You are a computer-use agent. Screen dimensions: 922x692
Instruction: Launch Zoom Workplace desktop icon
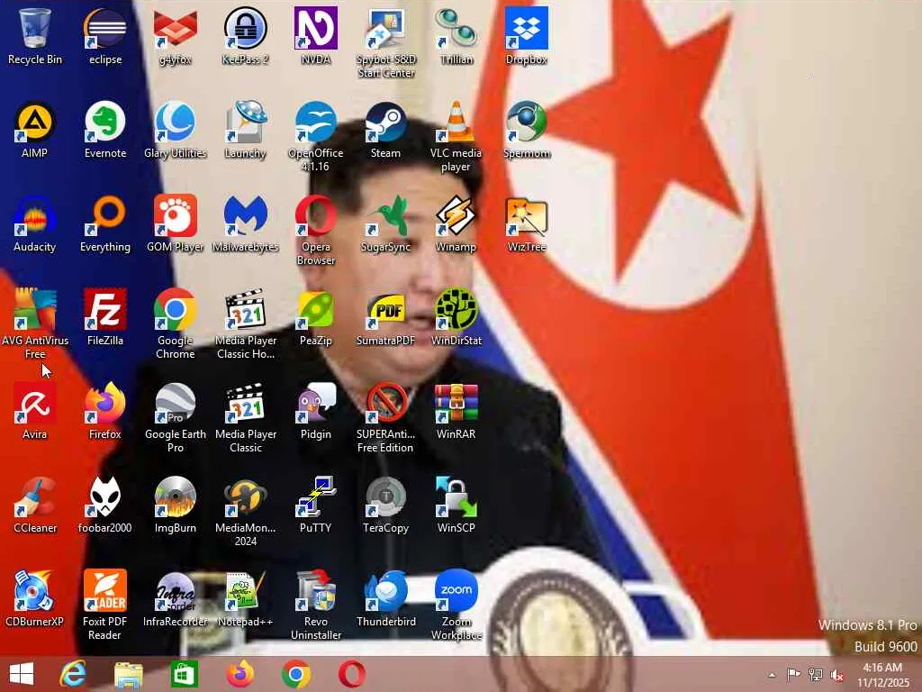pos(456,605)
